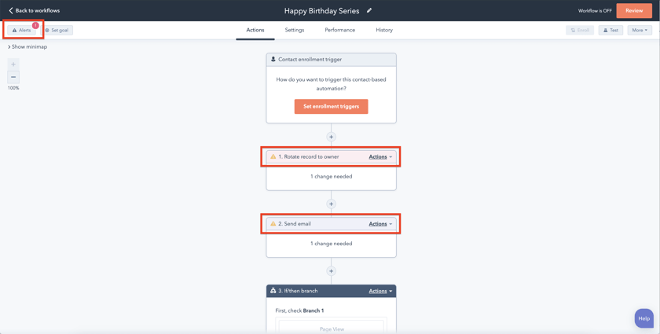Zoom in with the plus icon
Image resolution: width=660 pixels, height=334 pixels.
pos(13,64)
